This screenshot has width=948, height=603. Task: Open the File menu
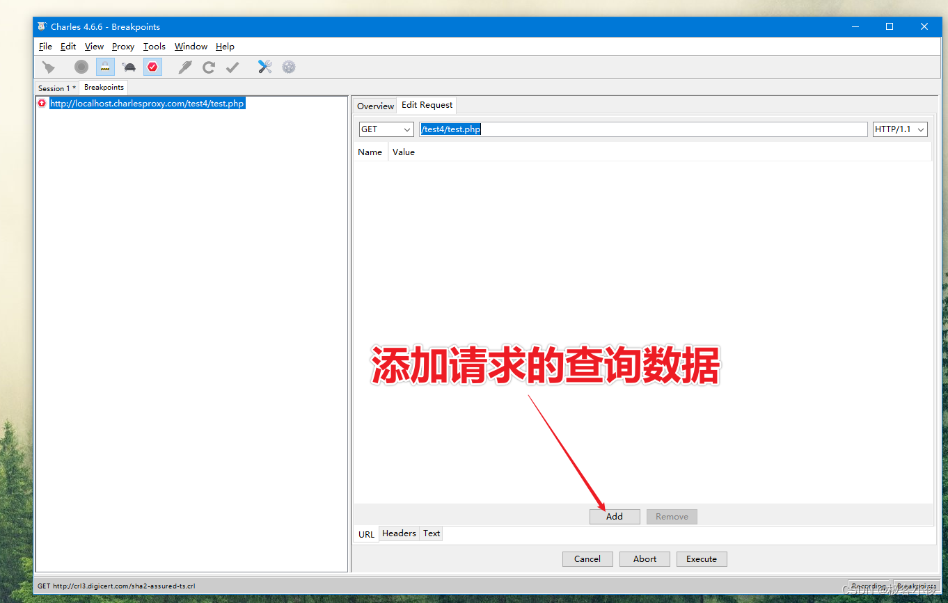(x=45, y=47)
